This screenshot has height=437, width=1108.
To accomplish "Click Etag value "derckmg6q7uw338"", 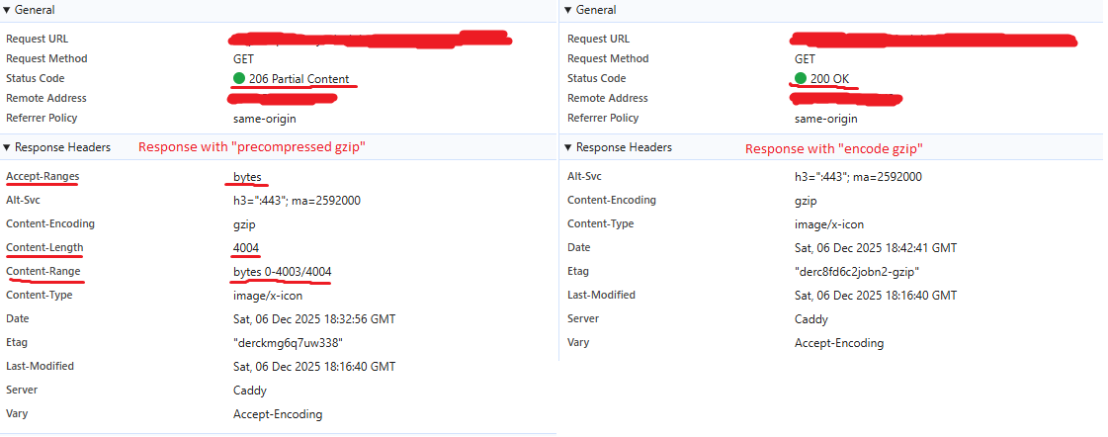I will (x=288, y=342).
